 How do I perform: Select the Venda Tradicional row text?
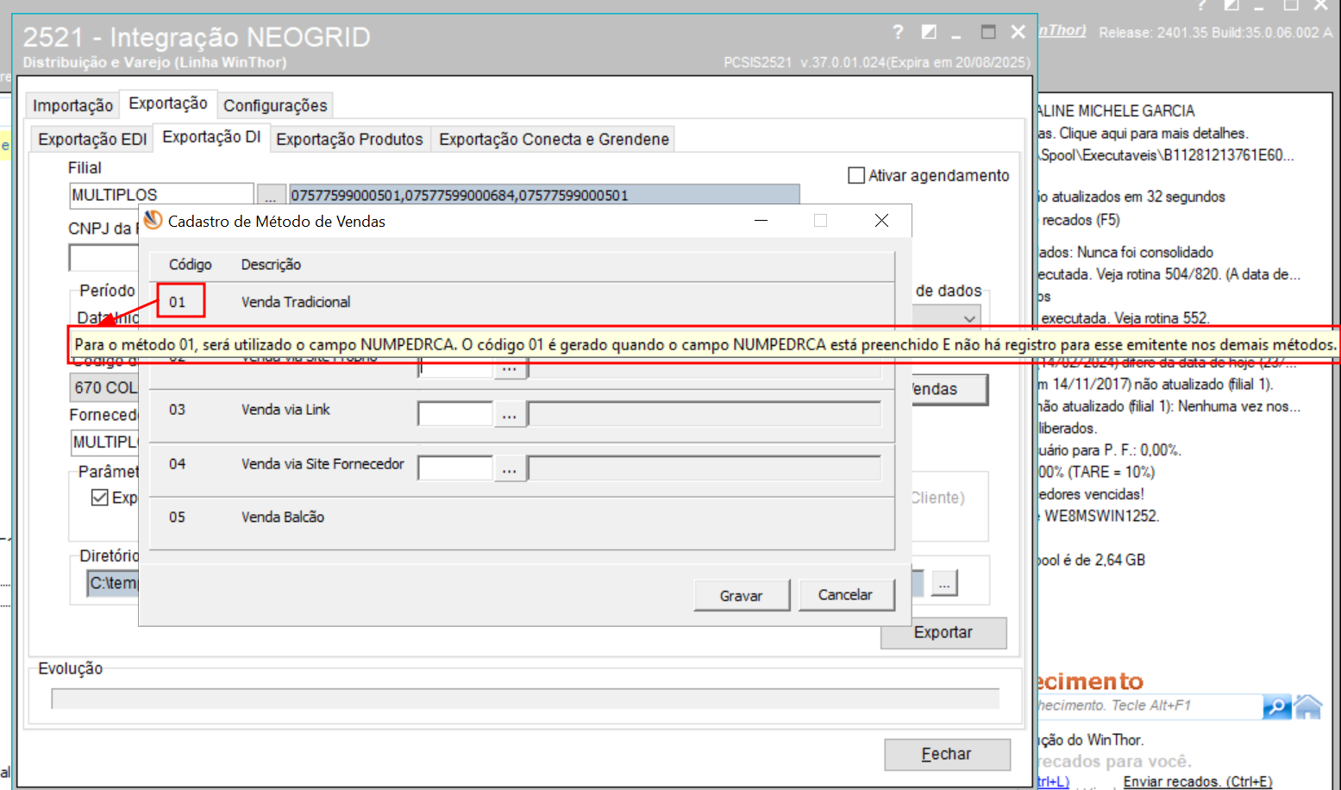point(296,302)
